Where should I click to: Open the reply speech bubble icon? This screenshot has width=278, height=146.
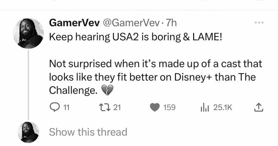pos(55,107)
